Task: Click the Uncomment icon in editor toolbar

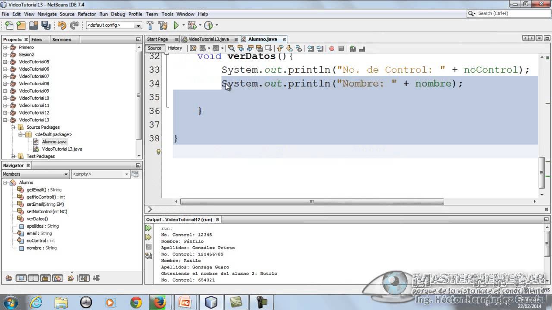Action: (362, 48)
